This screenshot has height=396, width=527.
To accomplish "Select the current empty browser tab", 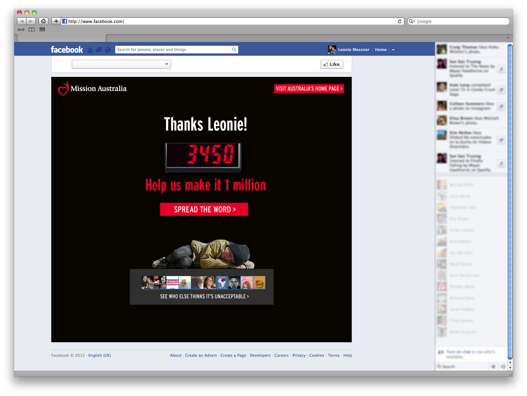I will (62, 38).
